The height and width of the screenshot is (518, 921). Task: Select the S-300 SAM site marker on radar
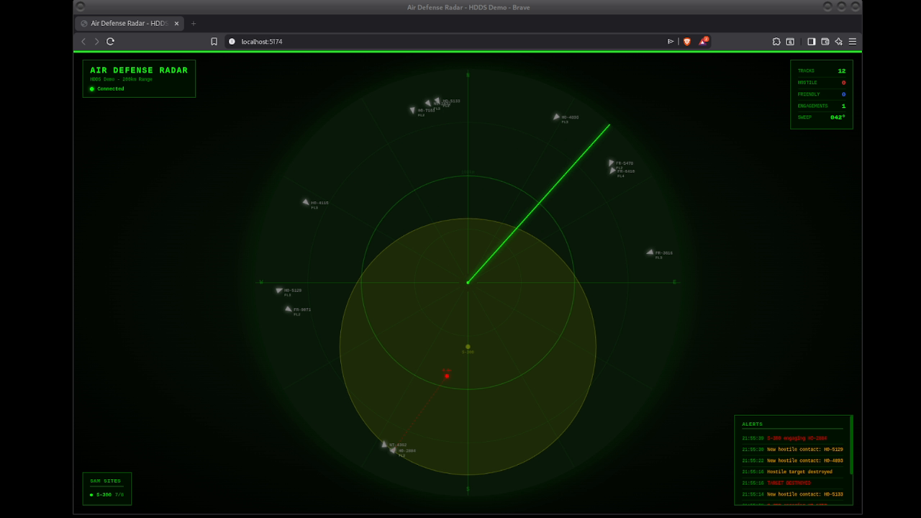tap(468, 347)
